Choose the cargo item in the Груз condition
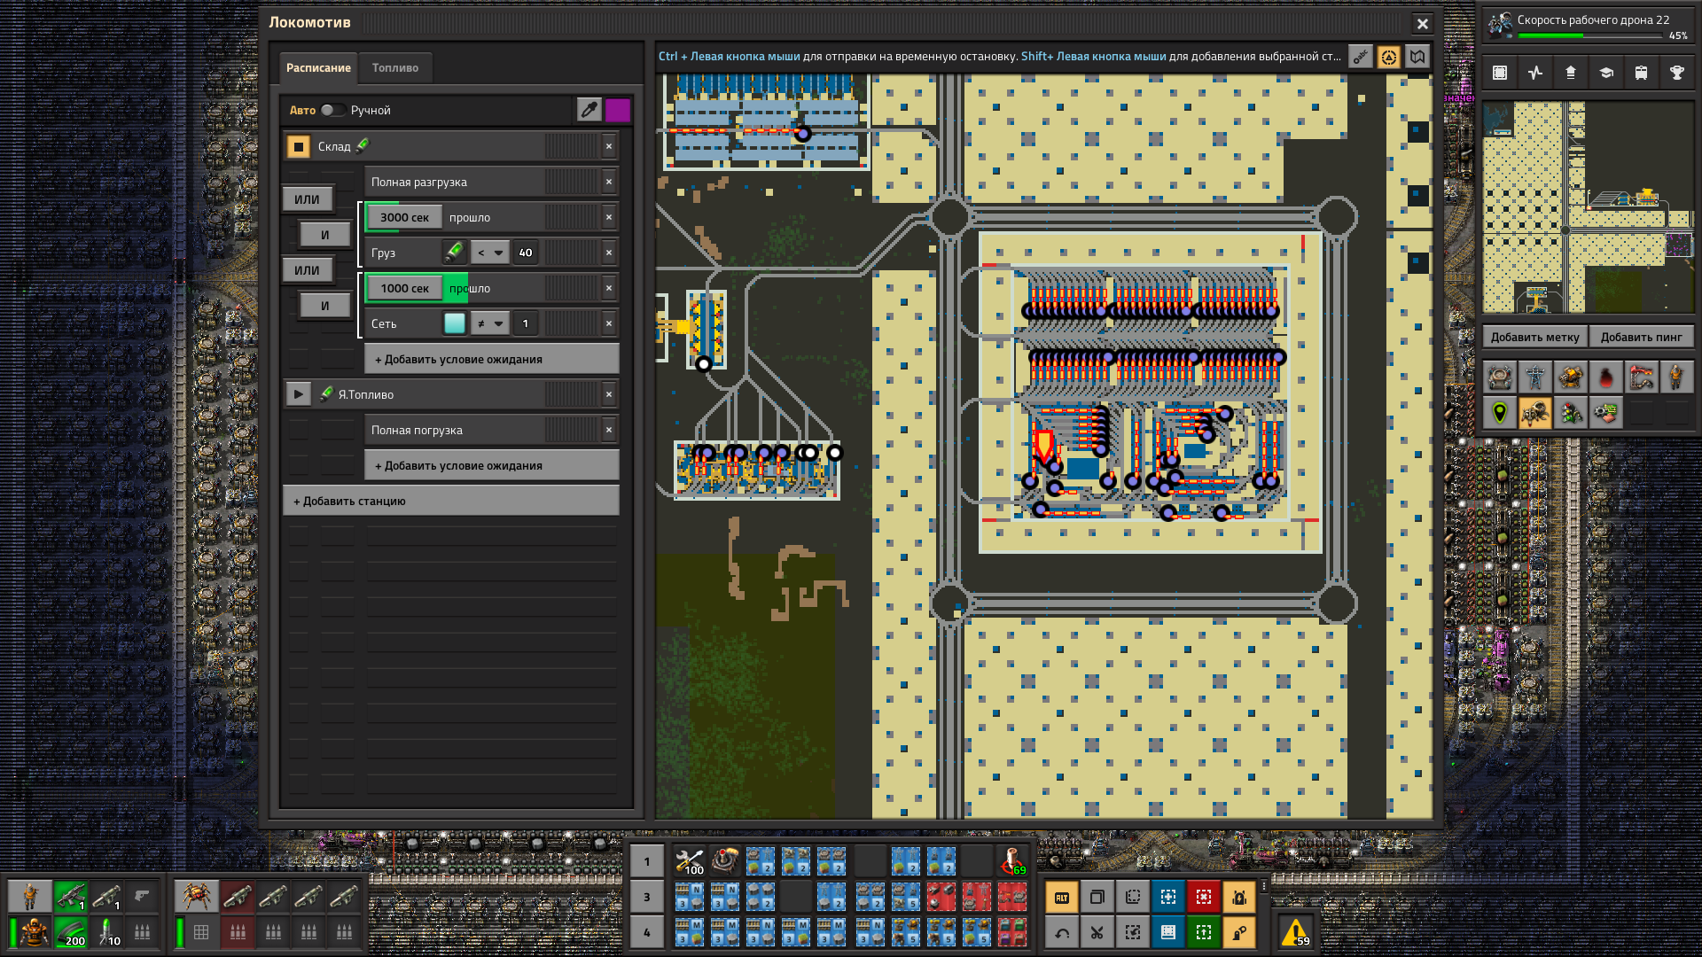 455,253
